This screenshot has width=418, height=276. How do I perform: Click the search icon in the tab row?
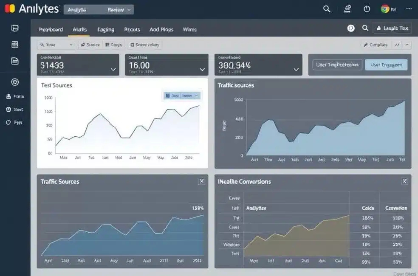(365, 28)
